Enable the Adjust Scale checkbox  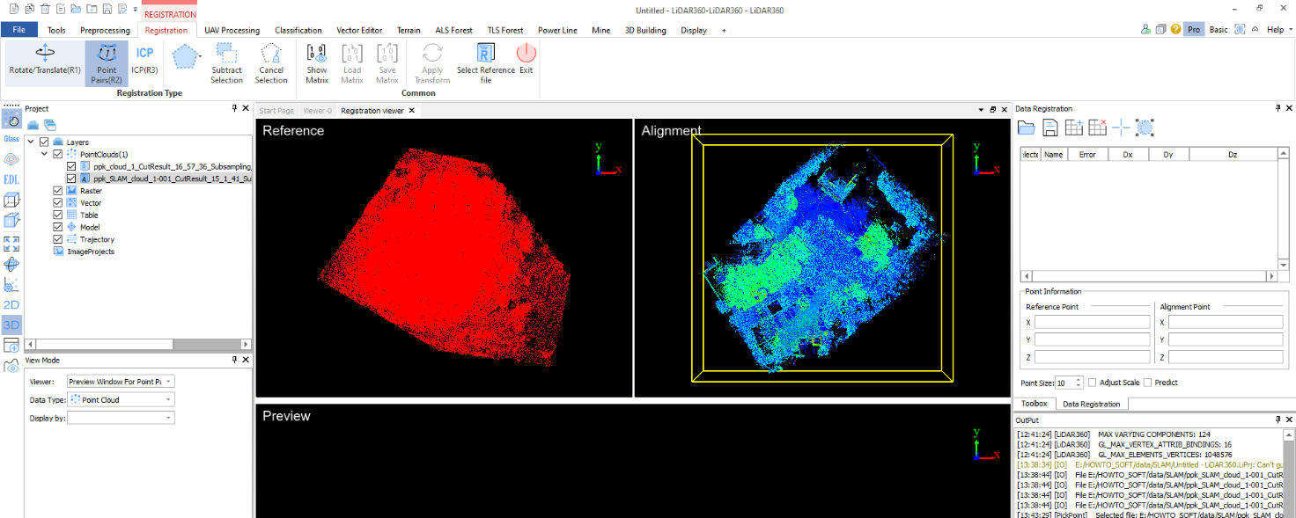(x=1093, y=383)
